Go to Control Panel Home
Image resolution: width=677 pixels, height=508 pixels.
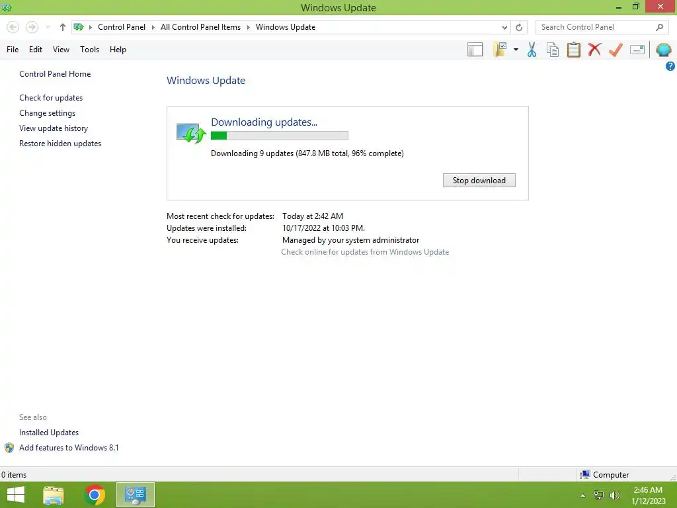click(x=55, y=74)
